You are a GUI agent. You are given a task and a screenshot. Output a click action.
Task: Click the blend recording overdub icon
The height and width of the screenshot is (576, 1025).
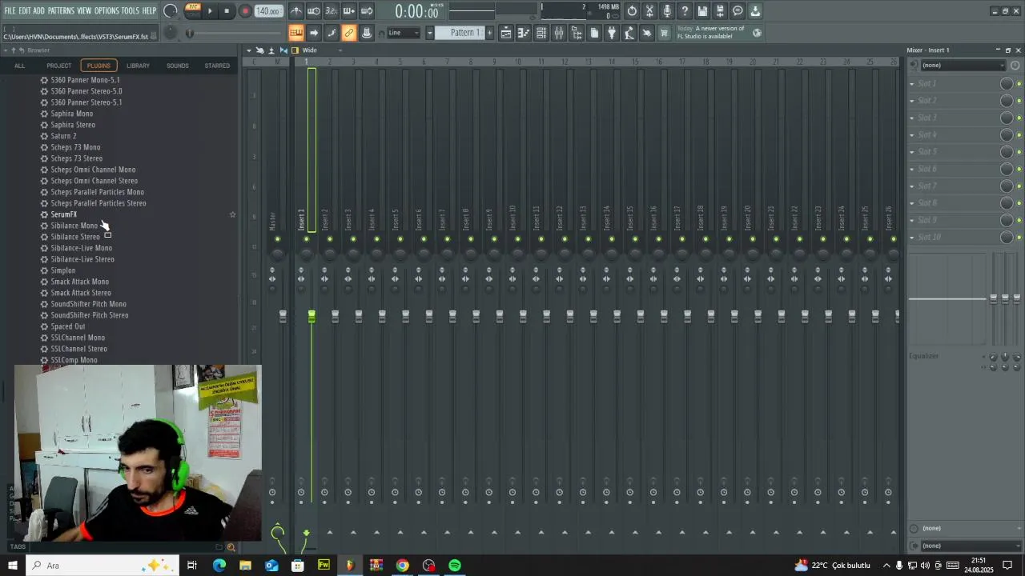[x=349, y=11]
